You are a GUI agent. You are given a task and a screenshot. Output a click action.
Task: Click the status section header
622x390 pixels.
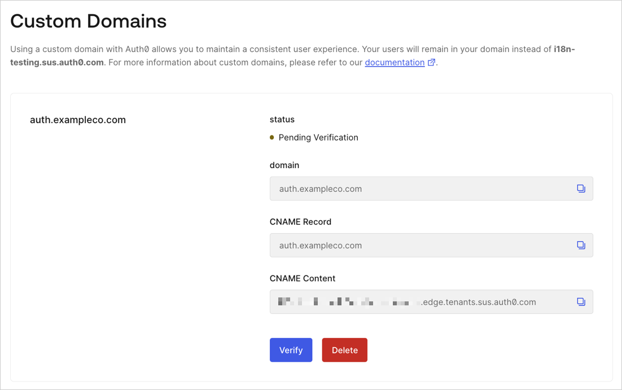coord(281,119)
